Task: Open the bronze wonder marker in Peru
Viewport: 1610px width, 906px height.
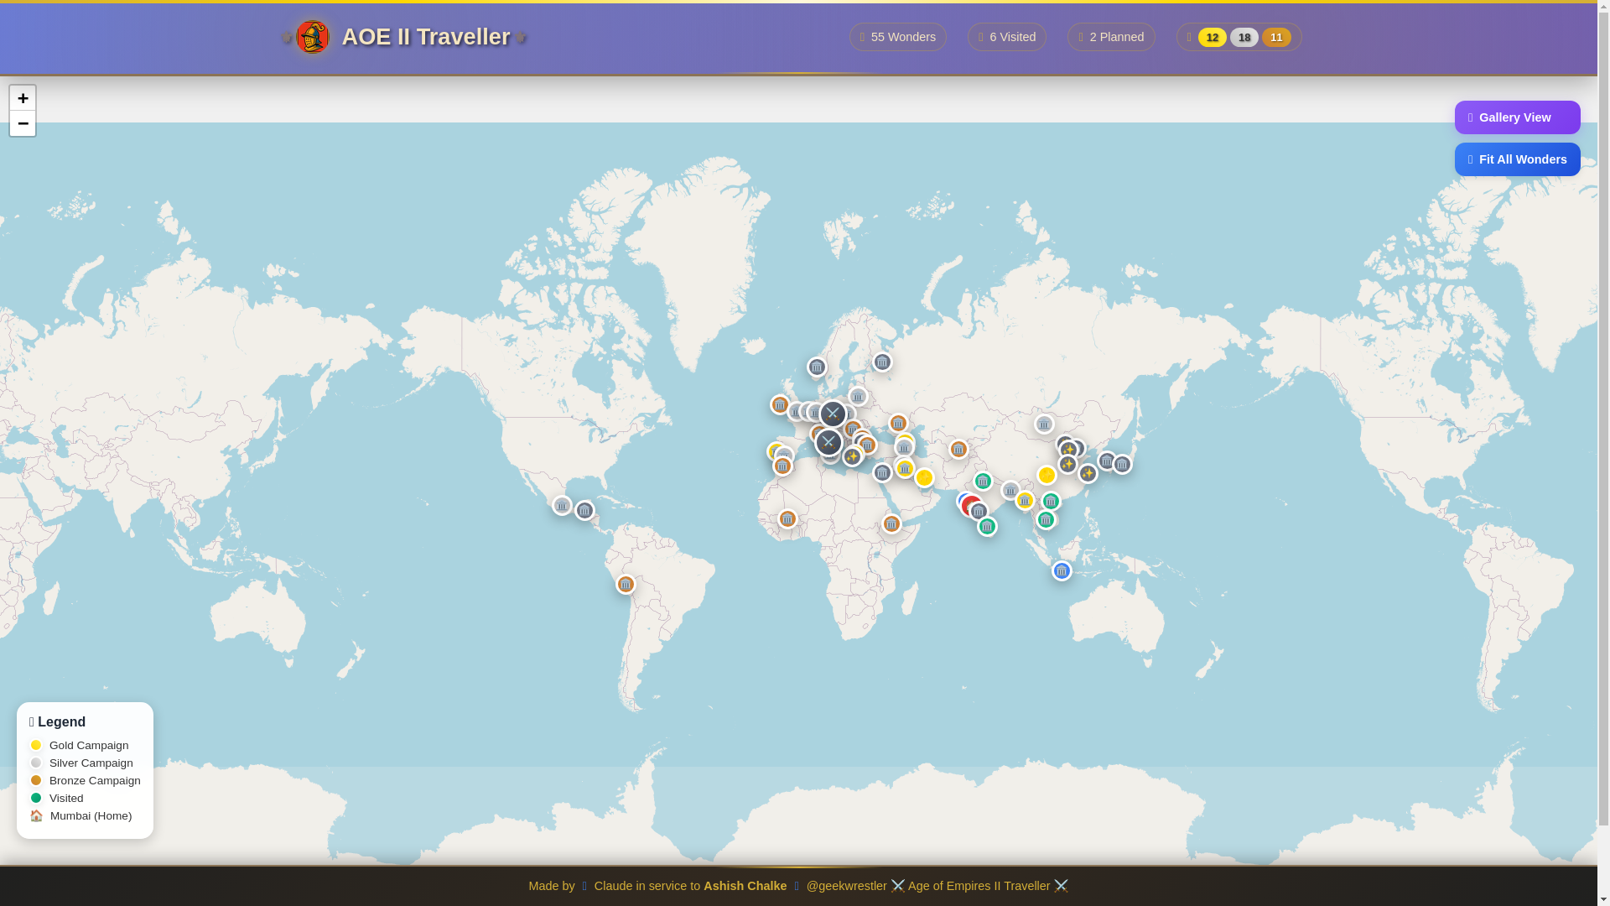Action: (x=626, y=584)
